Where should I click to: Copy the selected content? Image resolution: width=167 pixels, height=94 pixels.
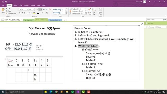click(x=8, y=11)
